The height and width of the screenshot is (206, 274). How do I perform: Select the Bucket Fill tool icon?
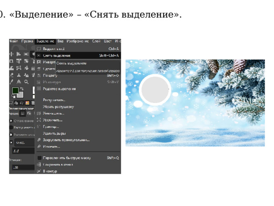click(x=26, y=68)
